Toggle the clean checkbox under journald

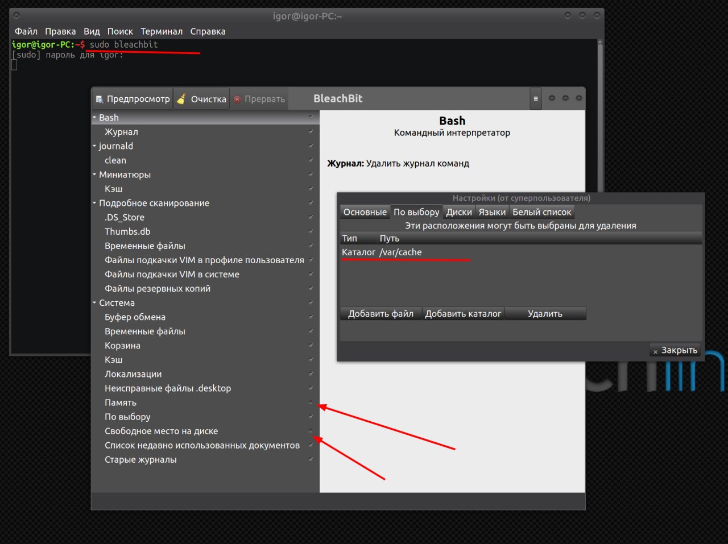pos(311,160)
